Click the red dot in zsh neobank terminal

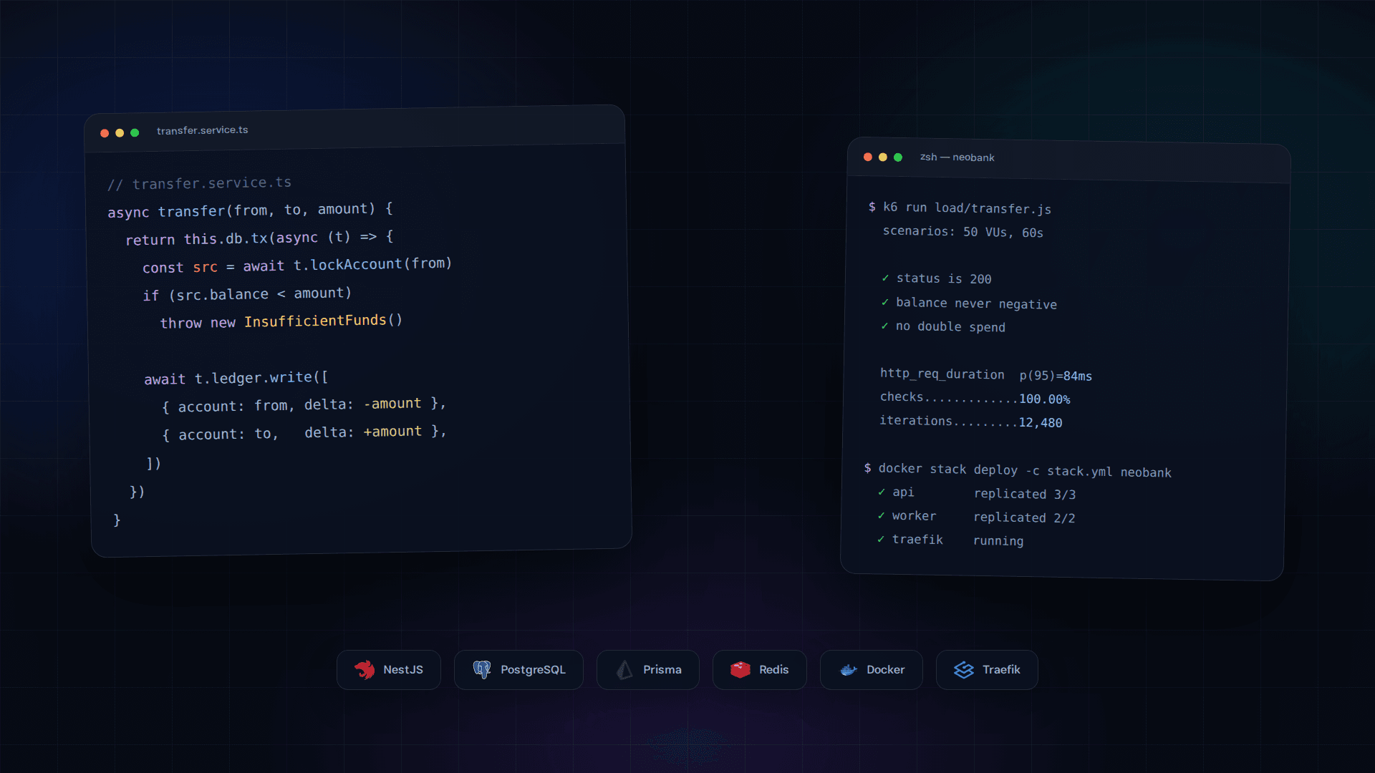click(868, 157)
